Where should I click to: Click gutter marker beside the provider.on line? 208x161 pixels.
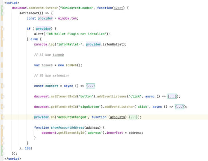click(x=2, y=117)
